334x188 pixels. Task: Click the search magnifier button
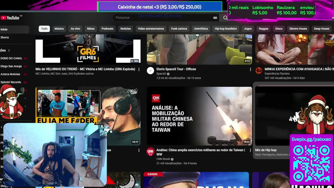click(x=225, y=18)
